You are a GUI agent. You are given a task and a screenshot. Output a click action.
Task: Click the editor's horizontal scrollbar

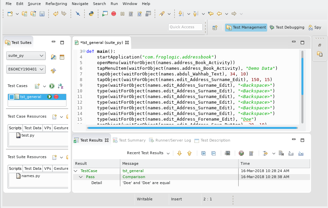[x=192, y=128]
